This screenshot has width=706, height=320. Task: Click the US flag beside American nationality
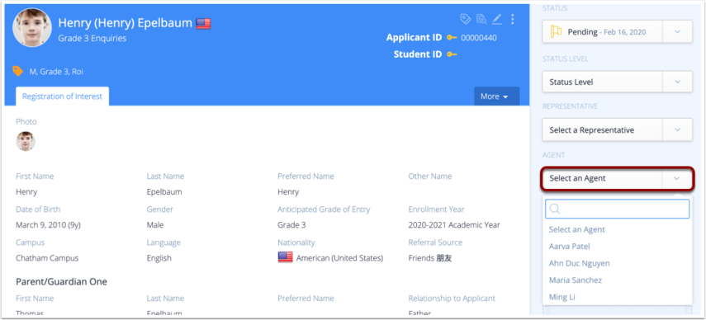[x=285, y=257]
